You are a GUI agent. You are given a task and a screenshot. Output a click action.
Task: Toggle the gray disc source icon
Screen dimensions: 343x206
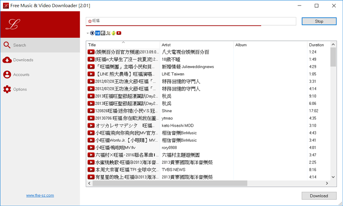[103, 33]
